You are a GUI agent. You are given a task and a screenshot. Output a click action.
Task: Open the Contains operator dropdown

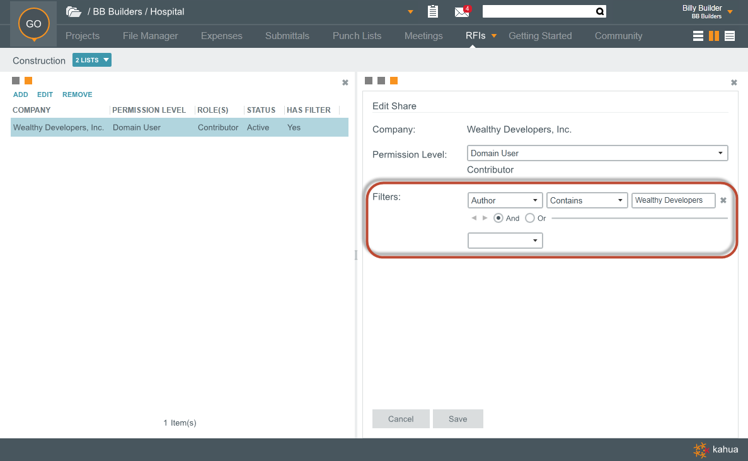pyautogui.click(x=587, y=200)
